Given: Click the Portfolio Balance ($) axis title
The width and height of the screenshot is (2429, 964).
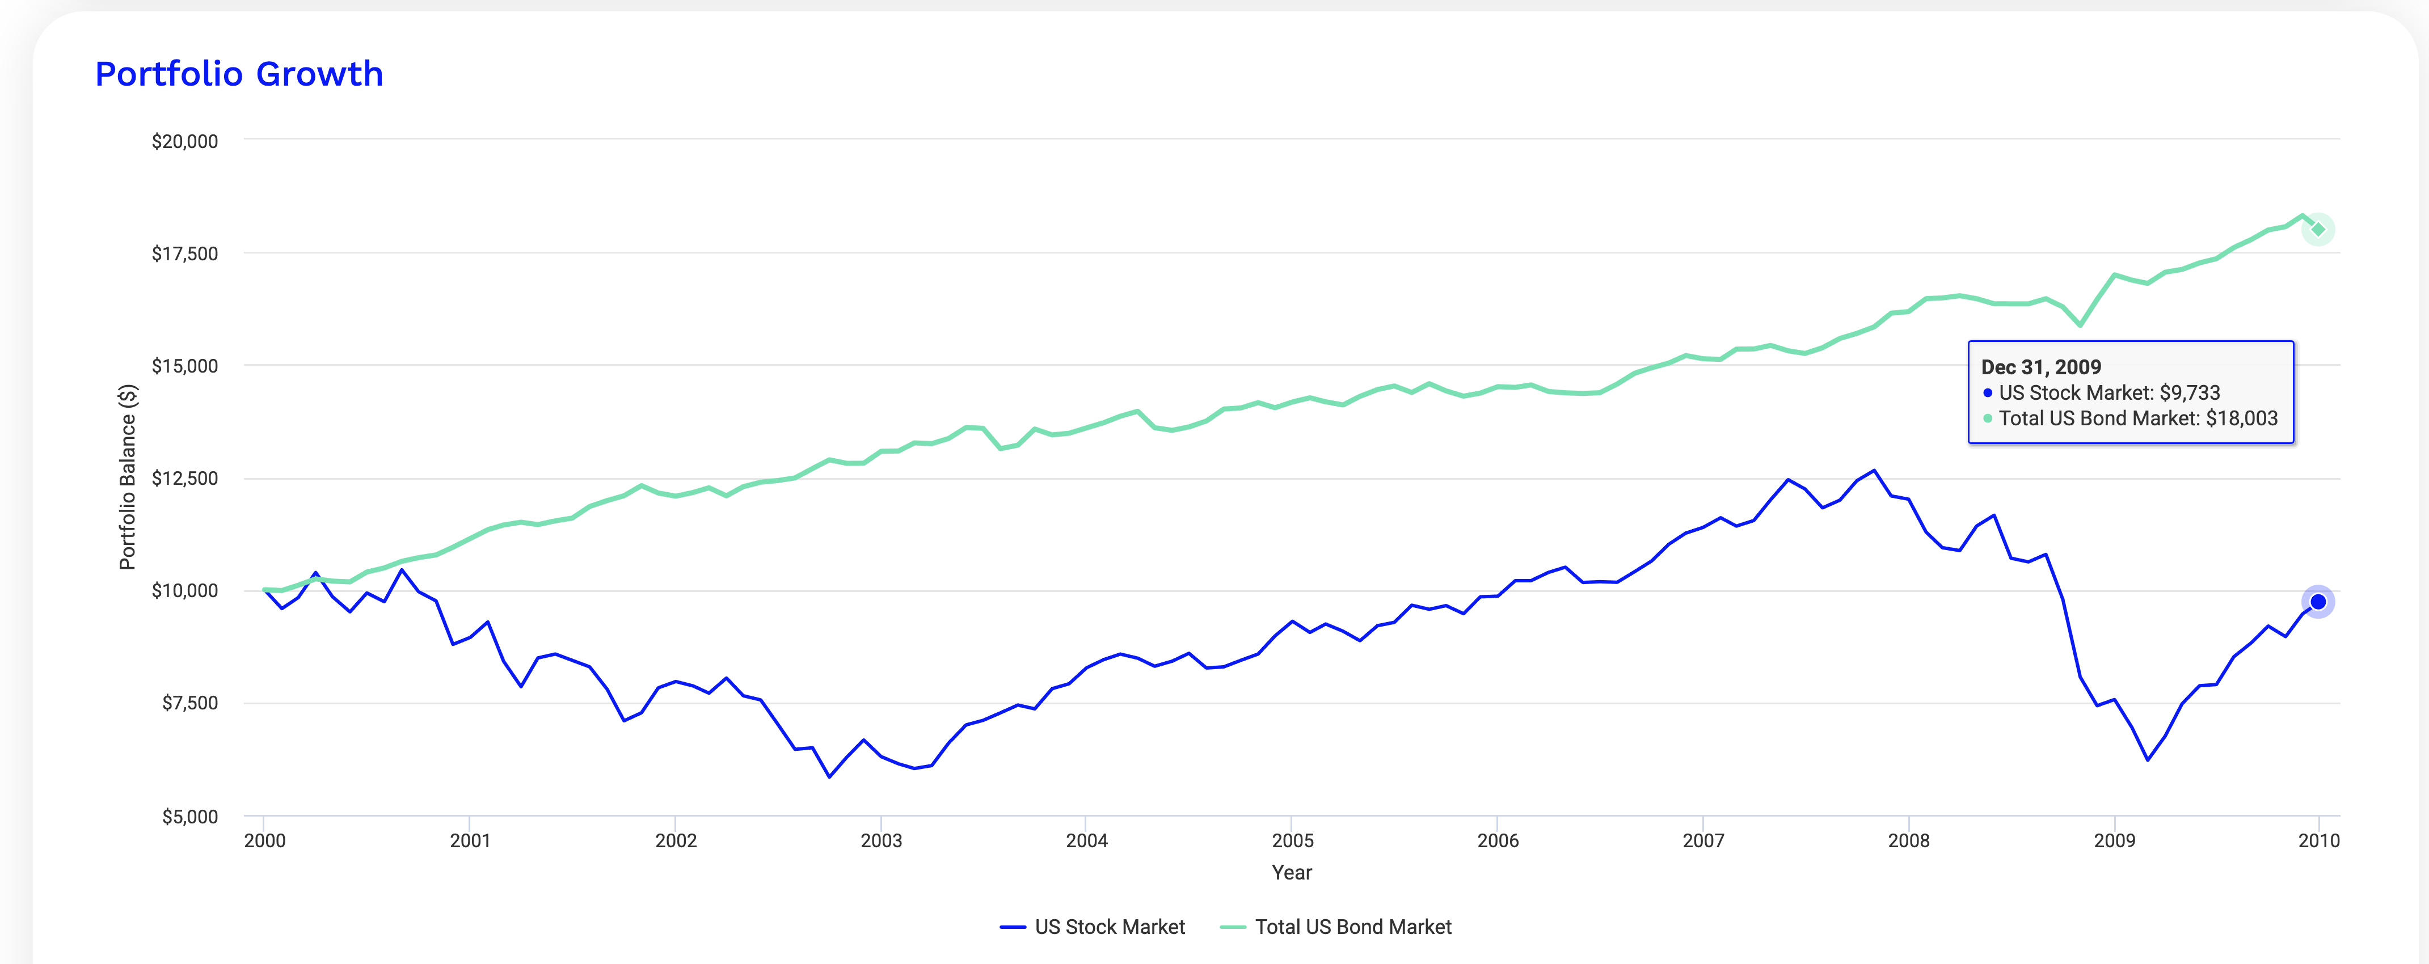Looking at the screenshot, I should click(127, 477).
